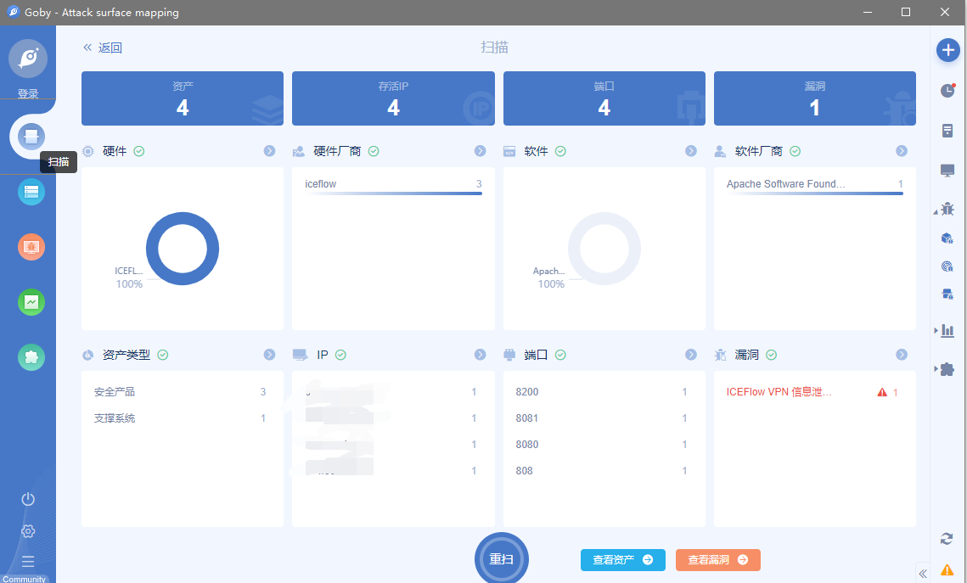
Task: Open the teal puzzle extensions sidebar icon
Action: coord(31,357)
